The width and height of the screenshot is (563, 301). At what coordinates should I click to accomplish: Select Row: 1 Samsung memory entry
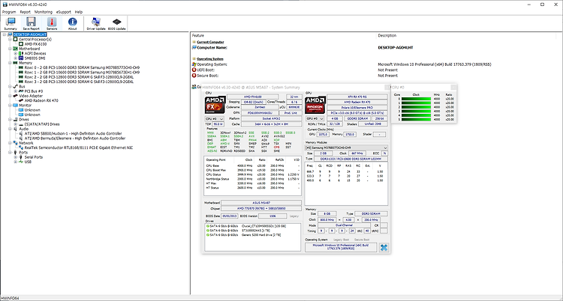tap(82, 73)
